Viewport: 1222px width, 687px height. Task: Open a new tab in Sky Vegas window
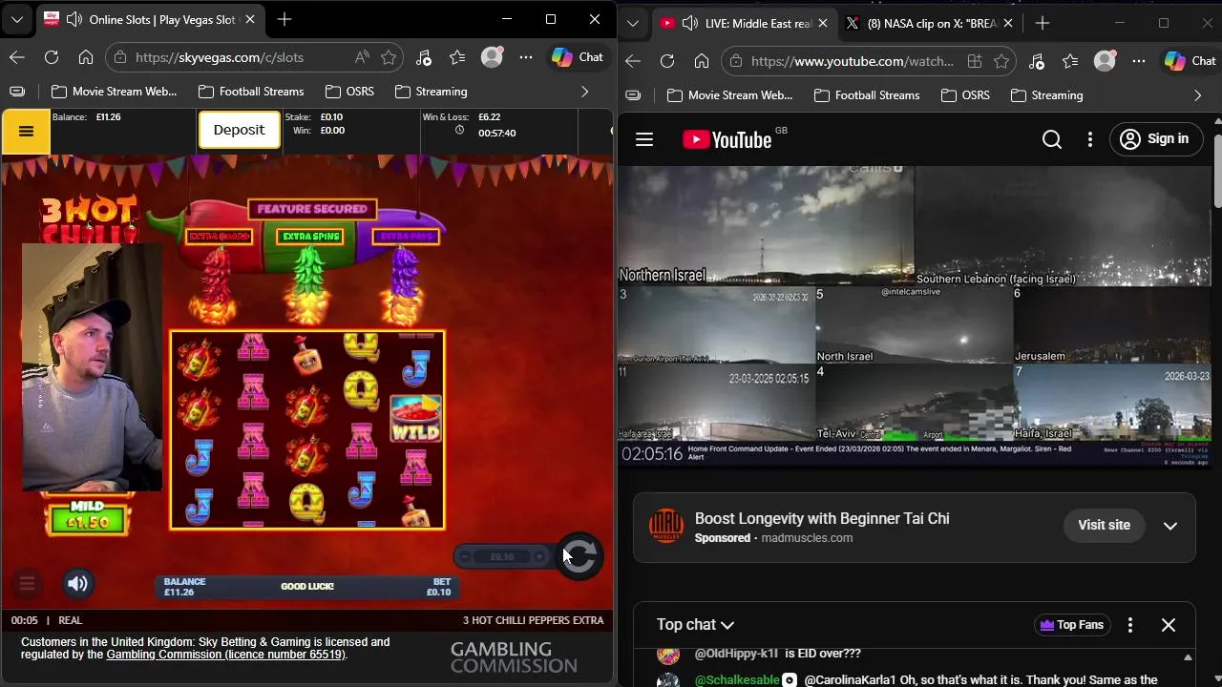(284, 19)
